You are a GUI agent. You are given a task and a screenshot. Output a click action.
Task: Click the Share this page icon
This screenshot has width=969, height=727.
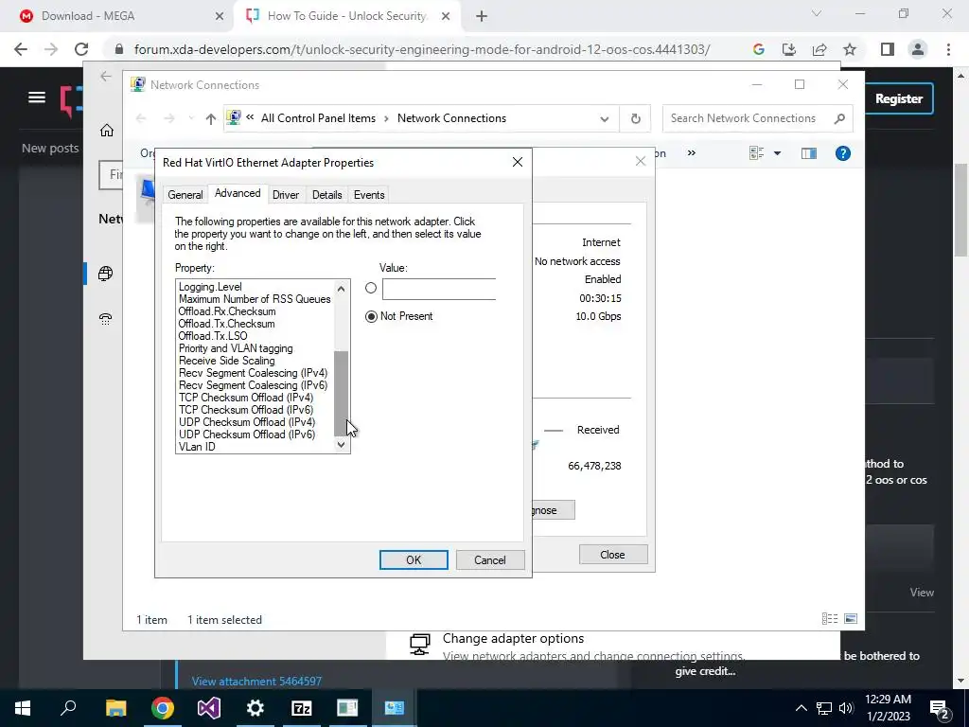(819, 49)
